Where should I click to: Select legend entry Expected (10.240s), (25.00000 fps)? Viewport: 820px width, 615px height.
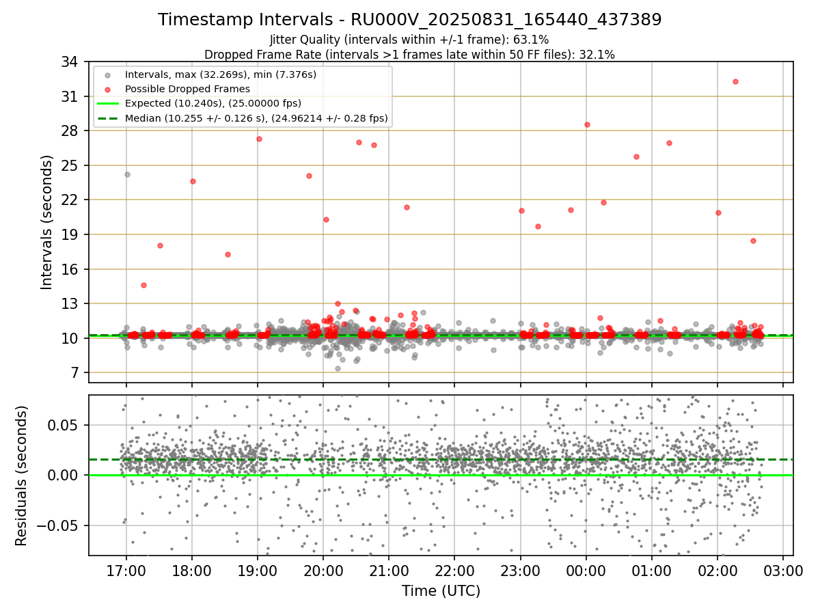[213, 104]
